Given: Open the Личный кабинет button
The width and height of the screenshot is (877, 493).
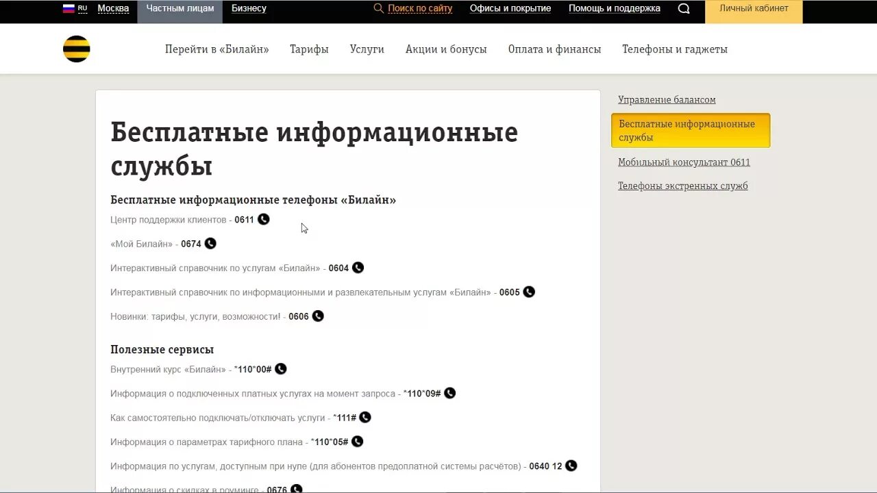Looking at the screenshot, I should [x=754, y=12].
